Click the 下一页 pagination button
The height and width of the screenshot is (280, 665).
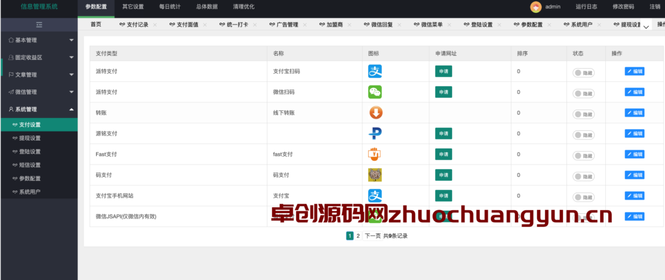pyautogui.click(x=372, y=236)
